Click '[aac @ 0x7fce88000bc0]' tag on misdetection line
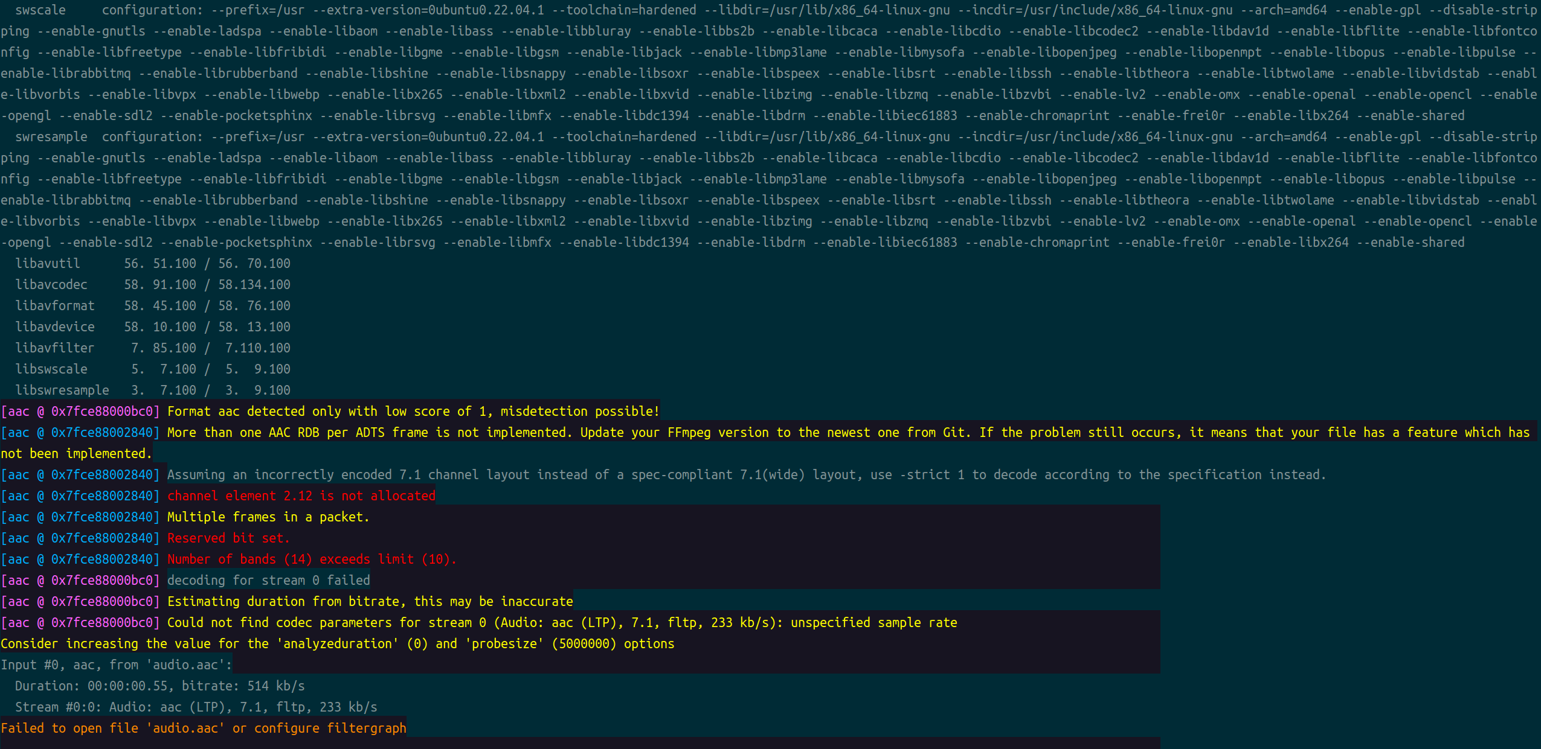 pyautogui.click(x=80, y=412)
